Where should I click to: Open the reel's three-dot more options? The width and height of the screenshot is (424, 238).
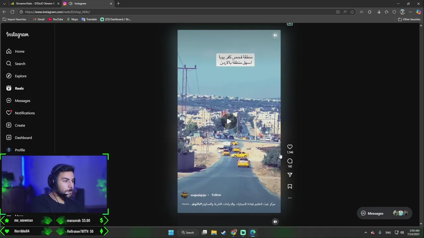tap(290, 198)
